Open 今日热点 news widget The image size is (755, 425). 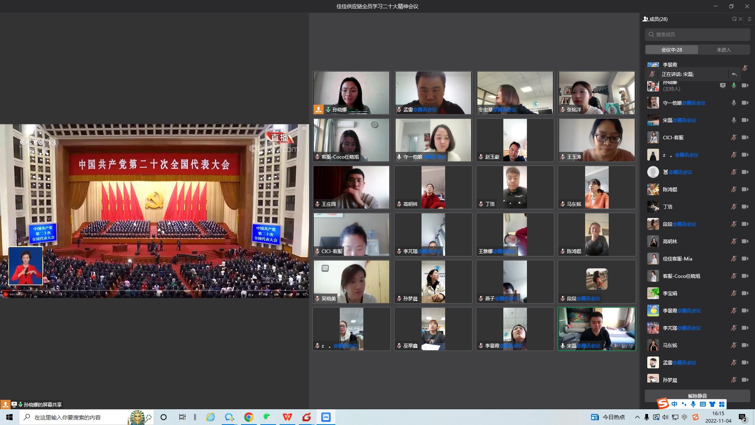tap(608, 417)
